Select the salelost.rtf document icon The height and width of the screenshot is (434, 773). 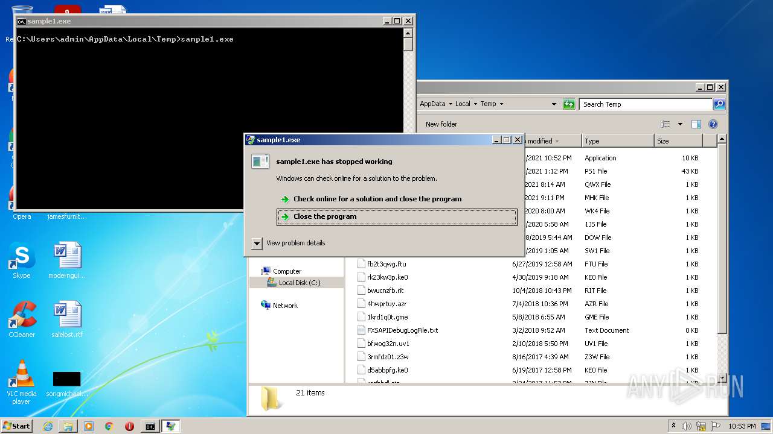coord(67,320)
